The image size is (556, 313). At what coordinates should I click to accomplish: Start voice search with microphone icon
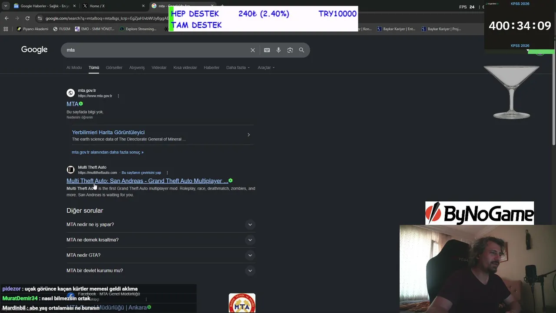[x=278, y=50]
